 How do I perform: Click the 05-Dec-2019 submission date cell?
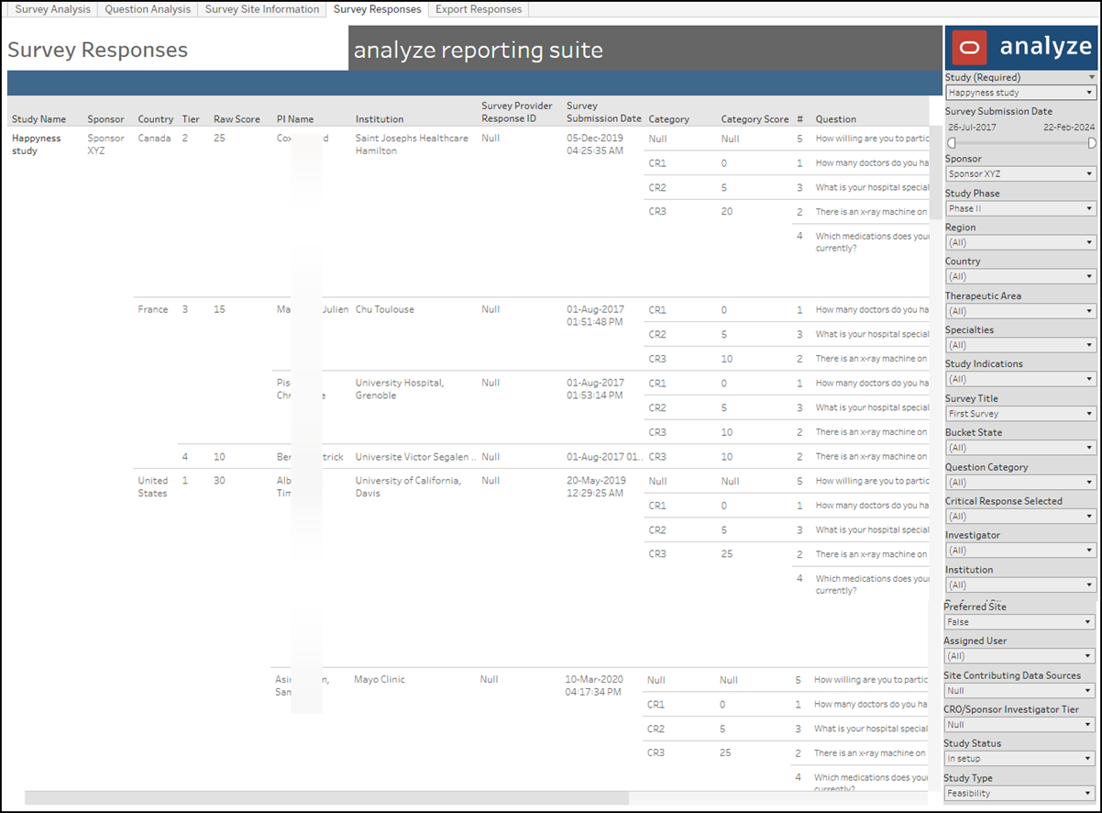596,144
